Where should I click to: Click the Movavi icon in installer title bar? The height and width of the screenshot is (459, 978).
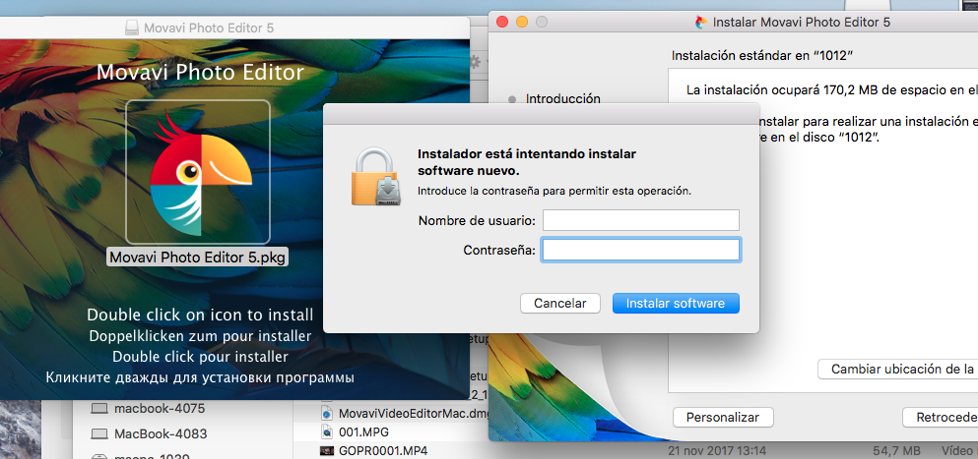coord(701,23)
